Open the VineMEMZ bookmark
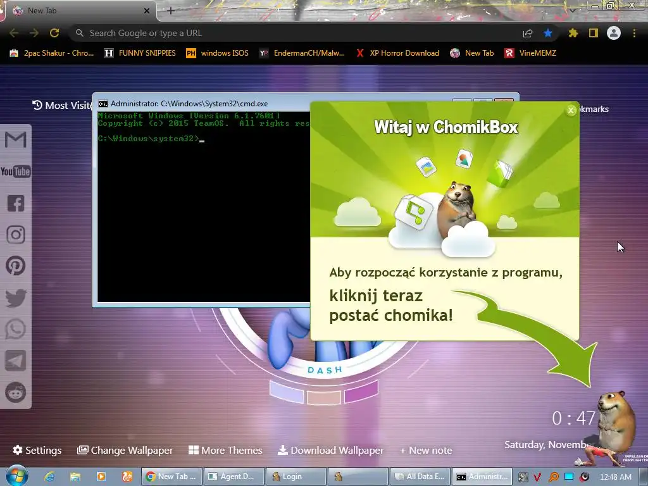The image size is (648, 486). pyautogui.click(x=531, y=53)
